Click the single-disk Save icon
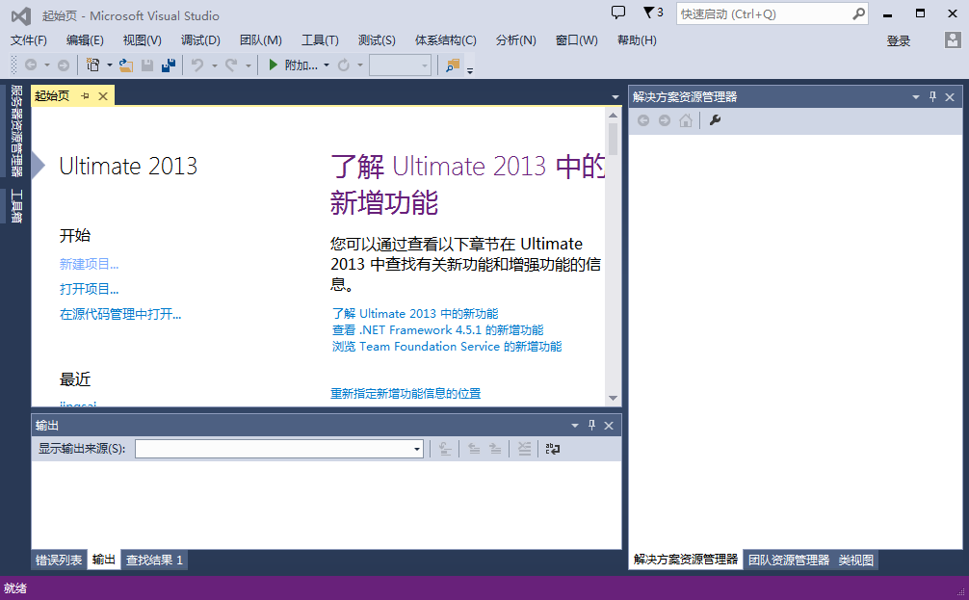This screenshot has height=600, width=969. (x=147, y=65)
